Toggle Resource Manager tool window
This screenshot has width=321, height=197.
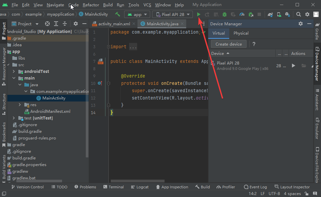(4, 67)
